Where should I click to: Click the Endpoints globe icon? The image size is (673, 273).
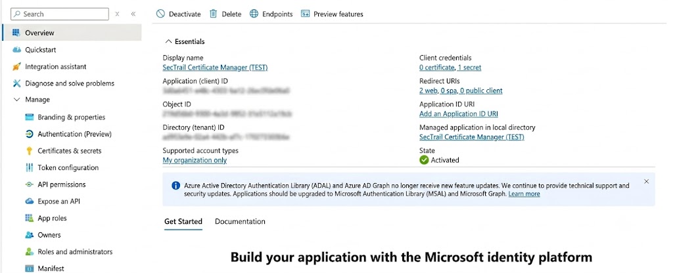click(x=254, y=14)
